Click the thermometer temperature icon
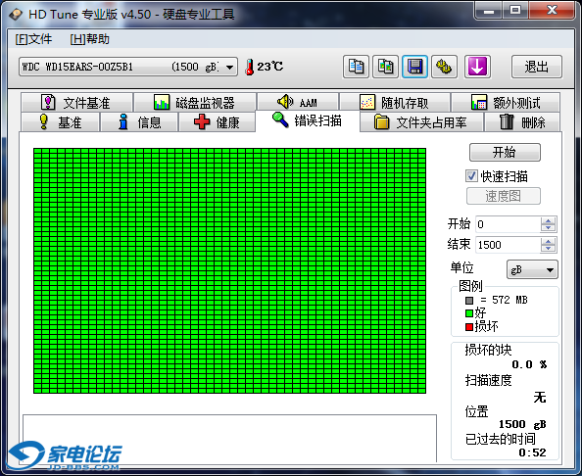The height and width of the screenshot is (476, 582). click(x=250, y=67)
